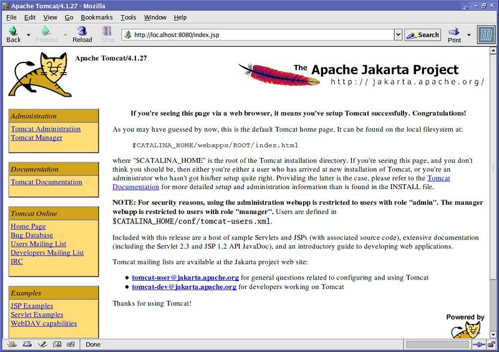Expand the URL history dropdown
The height and width of the screenshot is (352, 499).
398,35
